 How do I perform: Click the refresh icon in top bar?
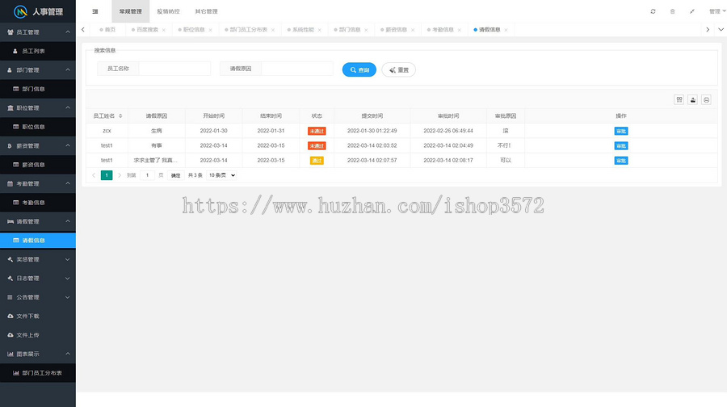653,11
